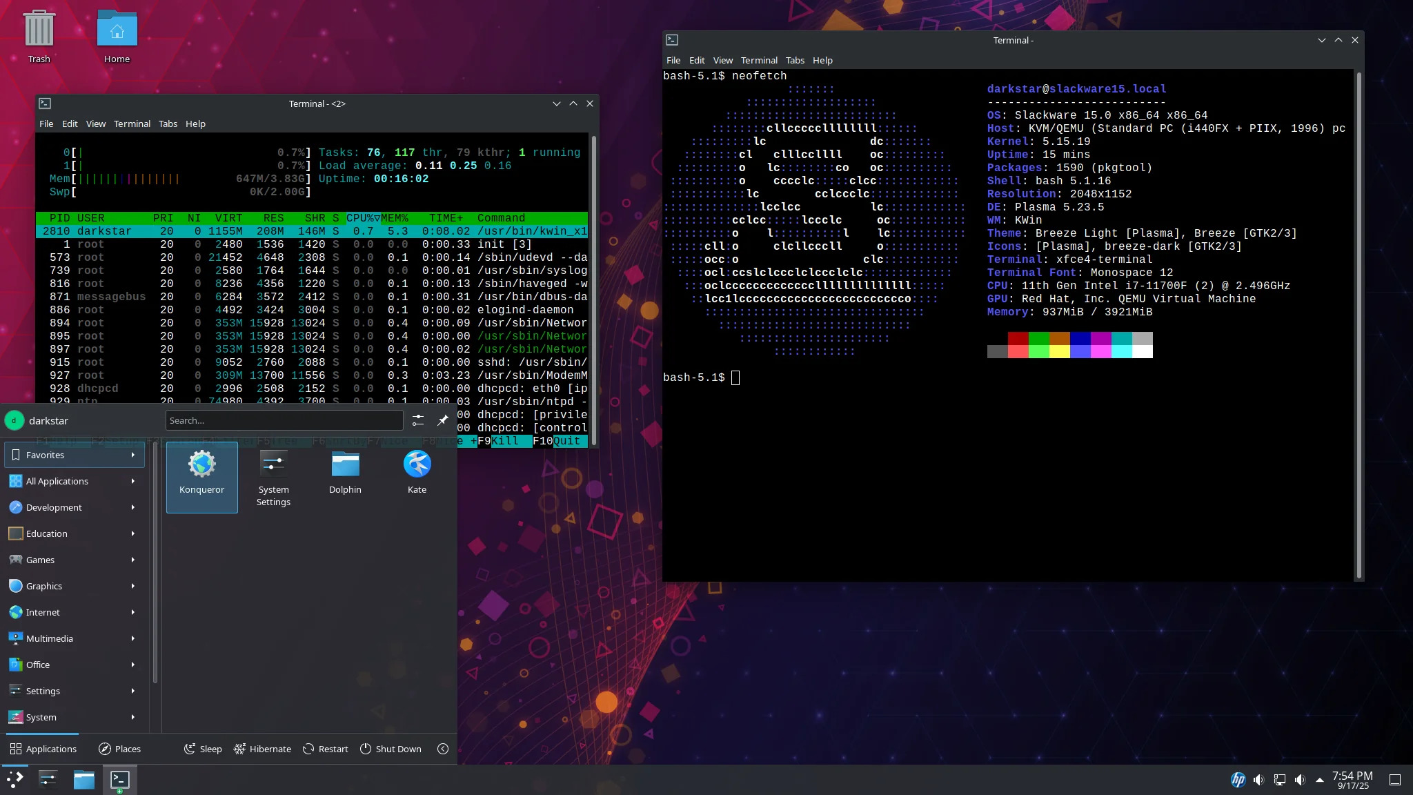Expand the Multimedia category arrow

(x=132, y=638)
